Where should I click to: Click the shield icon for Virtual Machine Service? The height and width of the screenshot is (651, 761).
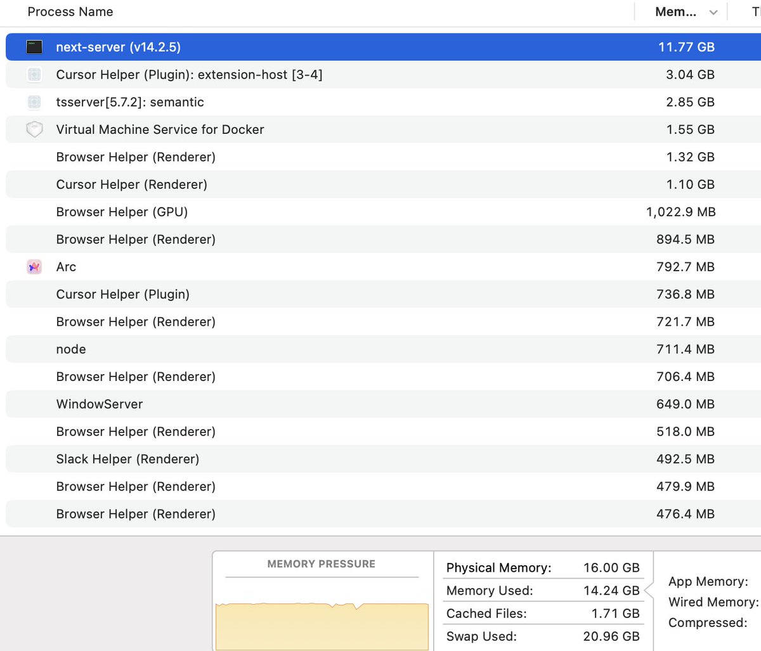34,129
